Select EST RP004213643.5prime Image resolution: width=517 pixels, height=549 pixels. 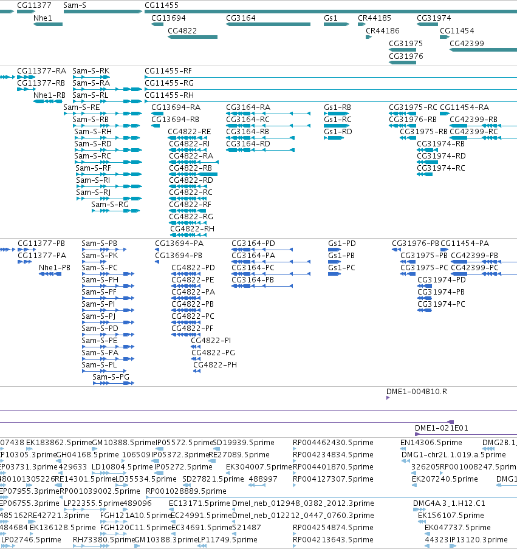333,539
